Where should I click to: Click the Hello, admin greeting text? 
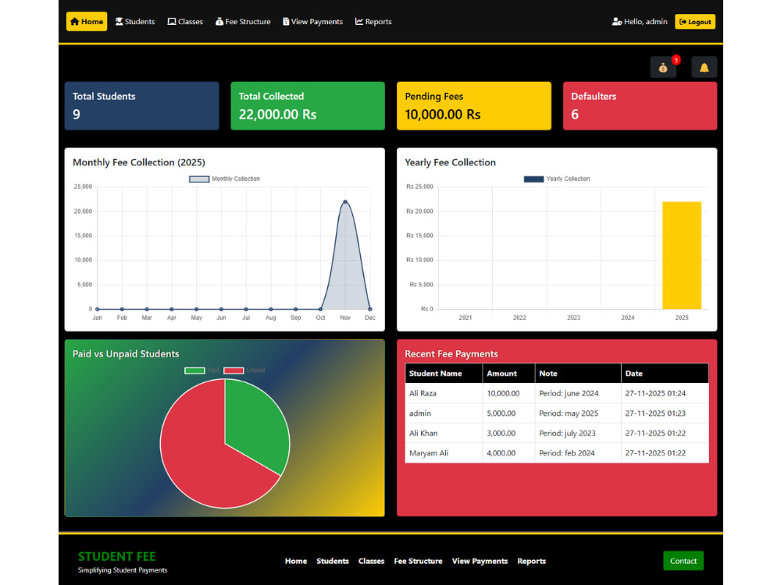[x=646, y=22]
